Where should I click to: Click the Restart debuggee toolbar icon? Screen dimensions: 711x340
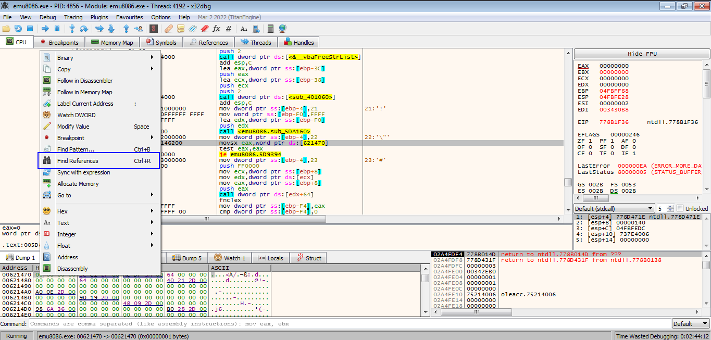18,29
